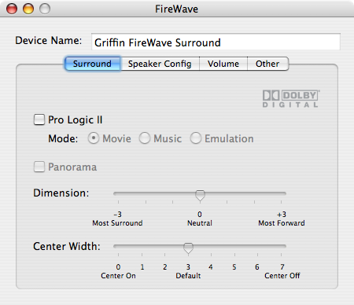Set Dimension slider to -3 Most Surround

(118, 194)
